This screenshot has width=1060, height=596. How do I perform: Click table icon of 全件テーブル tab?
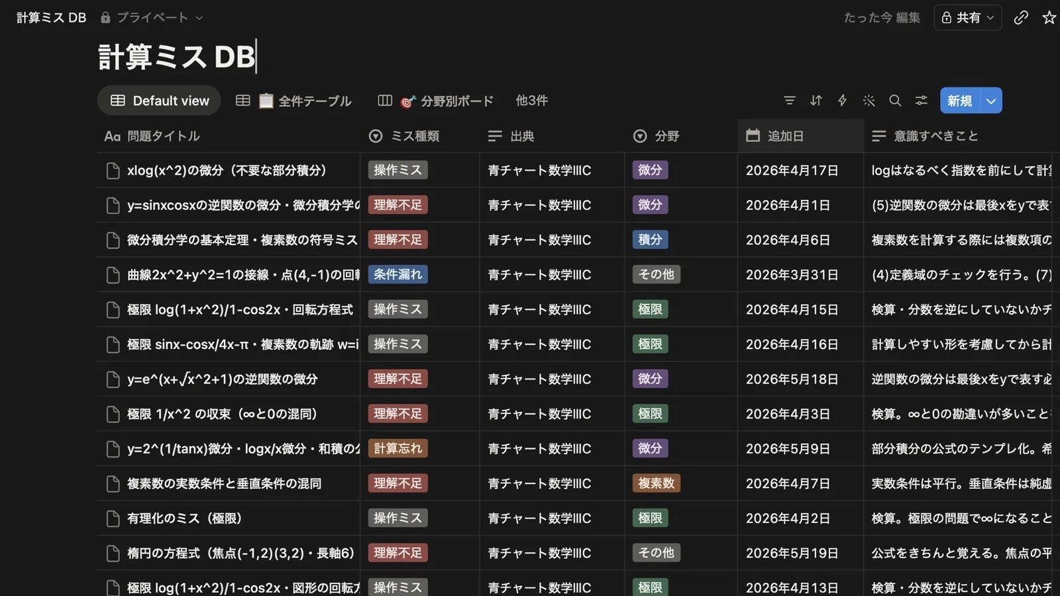243,101
